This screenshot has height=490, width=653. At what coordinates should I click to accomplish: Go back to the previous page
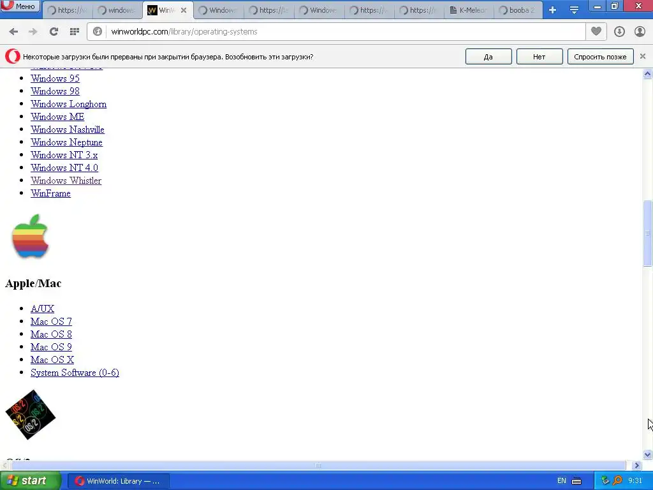tap(13, 32)
